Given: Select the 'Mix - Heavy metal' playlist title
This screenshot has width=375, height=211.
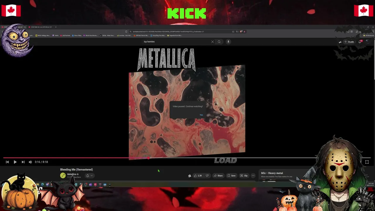Looking at the screenshot, I should (272, 173).
